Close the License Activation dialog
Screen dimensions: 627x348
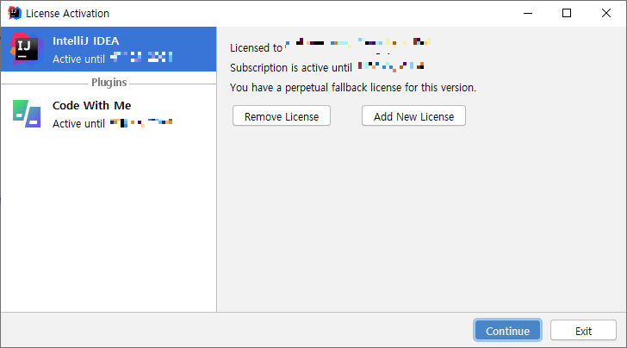(x=605, y=13)
